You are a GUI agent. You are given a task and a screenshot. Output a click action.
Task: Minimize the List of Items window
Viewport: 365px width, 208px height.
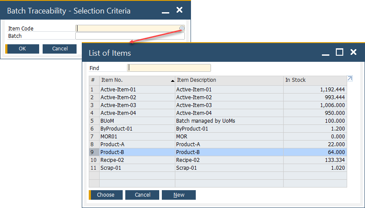(325, 54)
